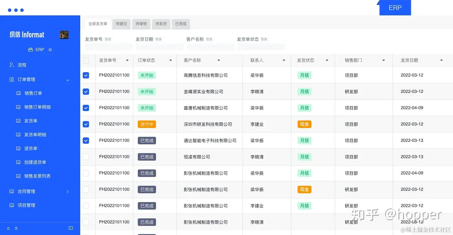Switch to the 待发货 tab
This screenshot has height=235, width=453.
pyautogui.click(x=161, y=24)
